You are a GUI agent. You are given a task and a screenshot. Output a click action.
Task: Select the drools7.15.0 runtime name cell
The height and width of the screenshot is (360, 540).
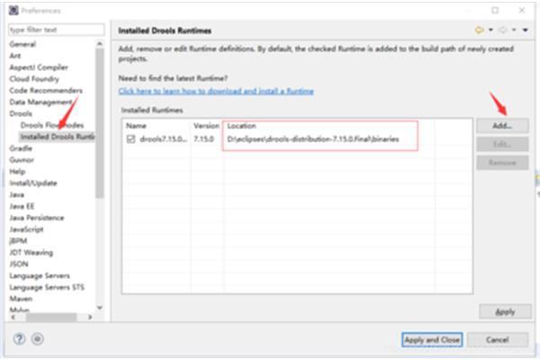(x=163, y=139)
